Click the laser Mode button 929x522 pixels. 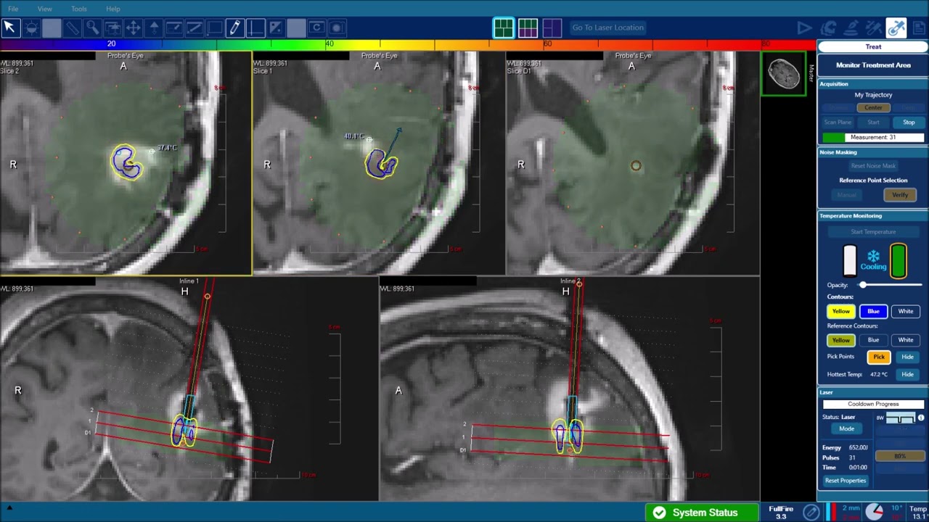[x=846, y=428]
